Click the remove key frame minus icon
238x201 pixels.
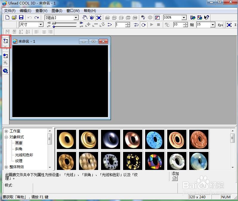95,24
